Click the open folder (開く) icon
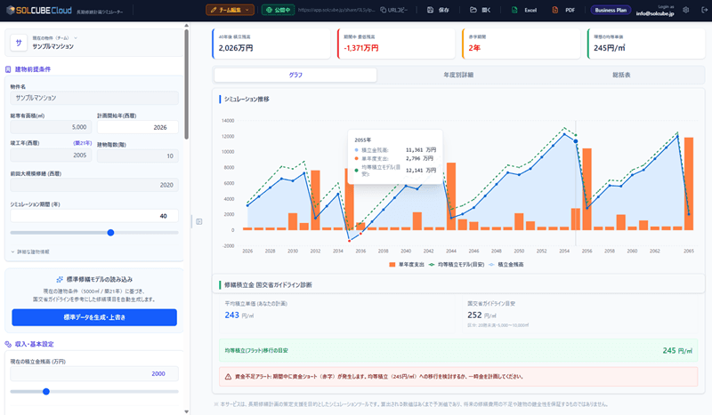 (473, 10)
